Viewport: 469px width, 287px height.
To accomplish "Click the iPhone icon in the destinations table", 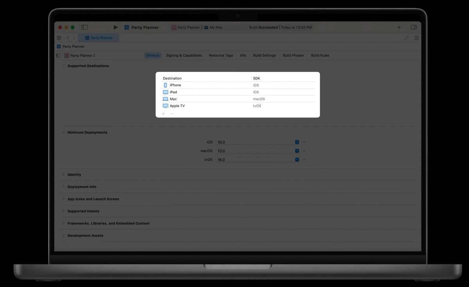I will 165,85.
